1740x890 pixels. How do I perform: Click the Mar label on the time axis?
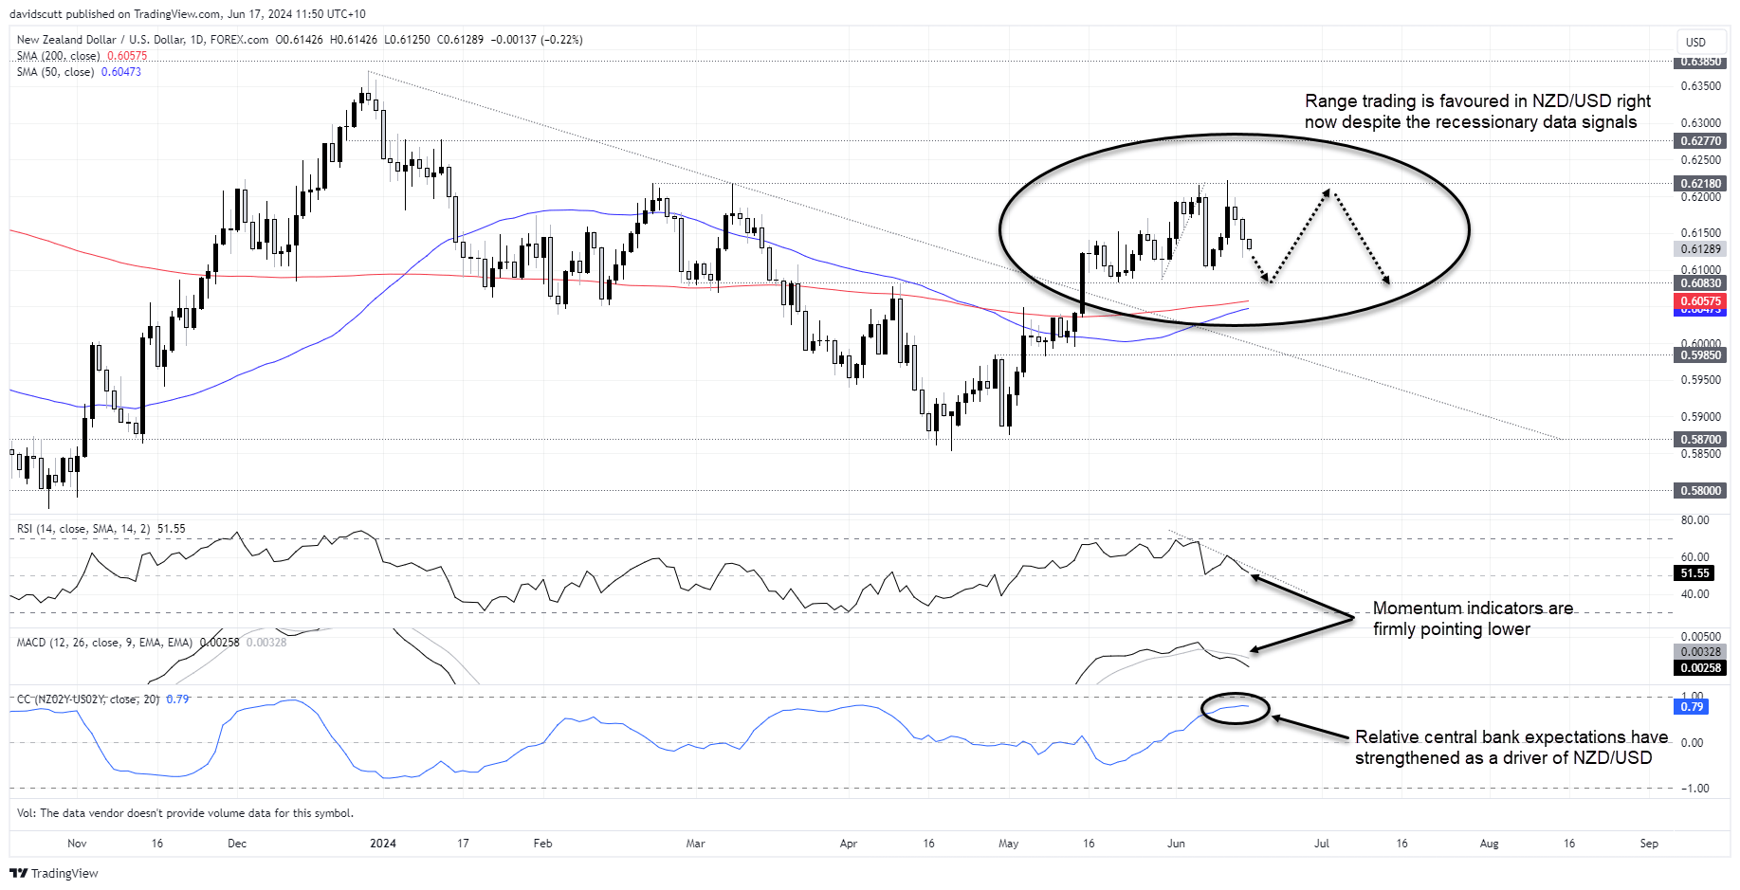pos(695,844)
